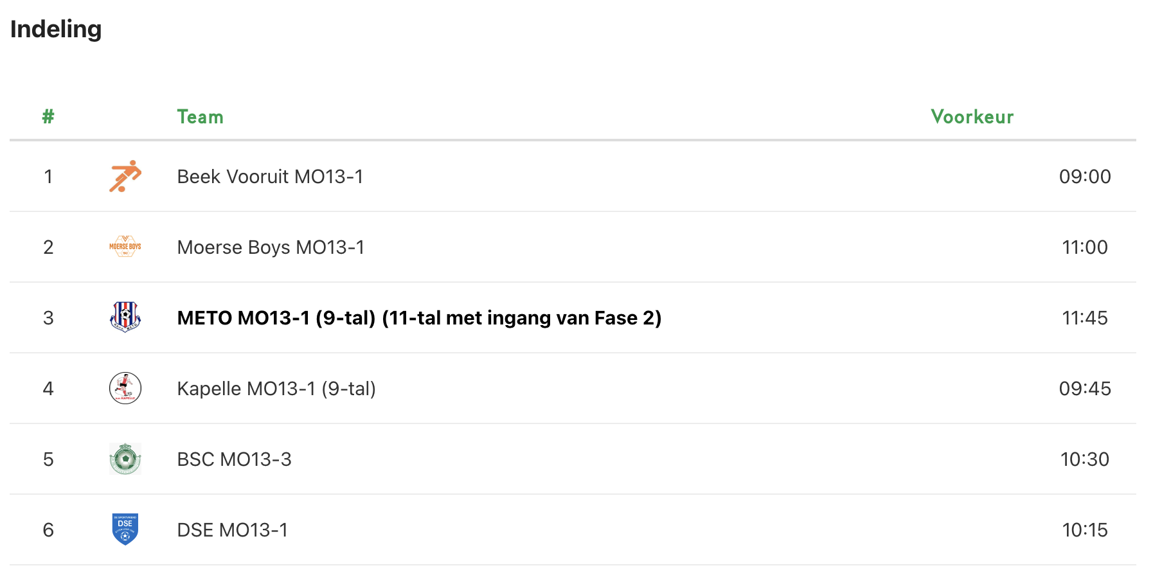Image resolution: width=1162 pixels, height=586 pixels.
Task: Click position number 5 in the table
Action: 48,459
